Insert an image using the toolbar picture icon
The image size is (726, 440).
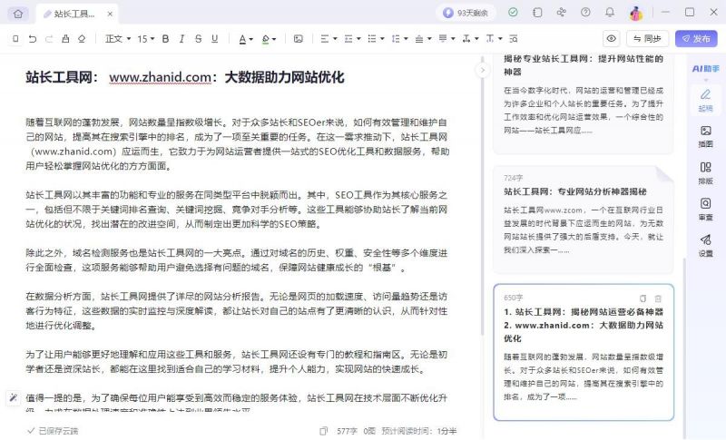click(299, 39)
